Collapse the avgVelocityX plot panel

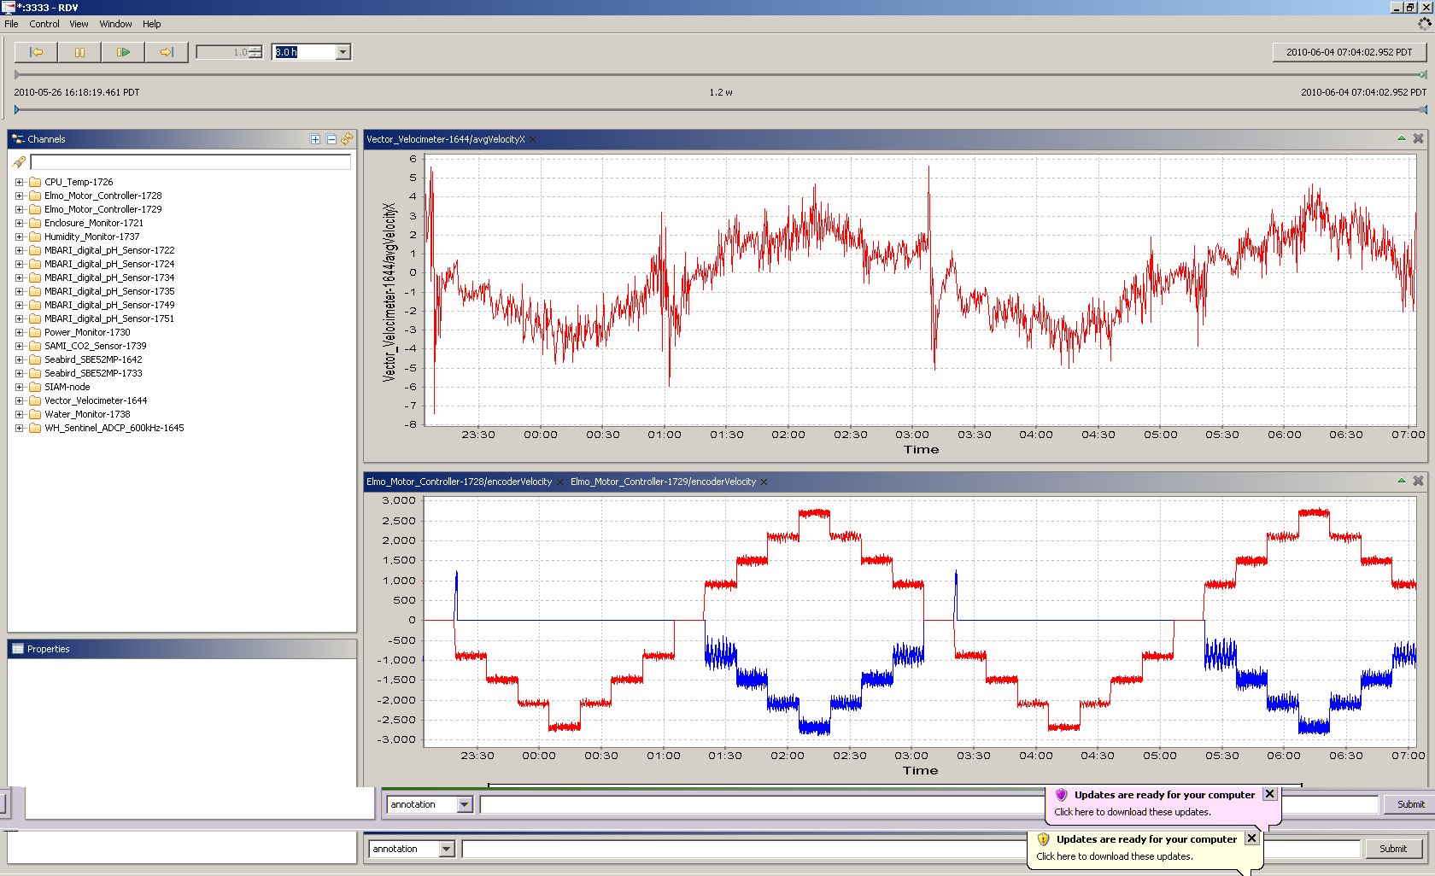(x=1401, y=138)
